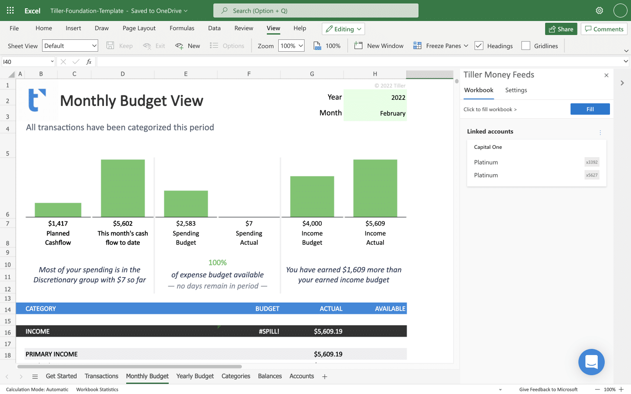Viewport: 631px width, 394px height.
Task: Open the Yearly Budget sheet tab
Action: coord(195,376)
